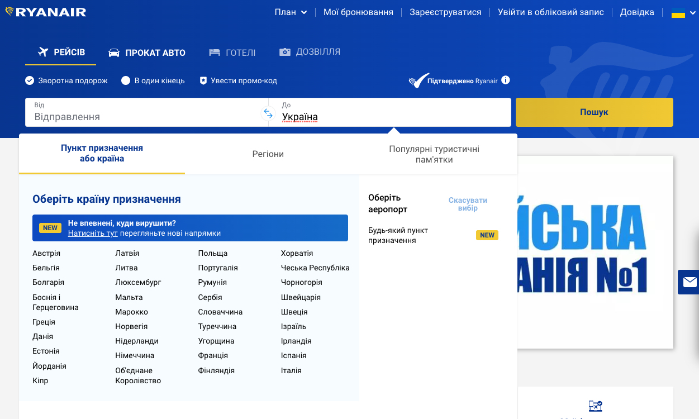Choose Фінляндія from country list
The image size is (699, 419).
(x=216, y=370)
